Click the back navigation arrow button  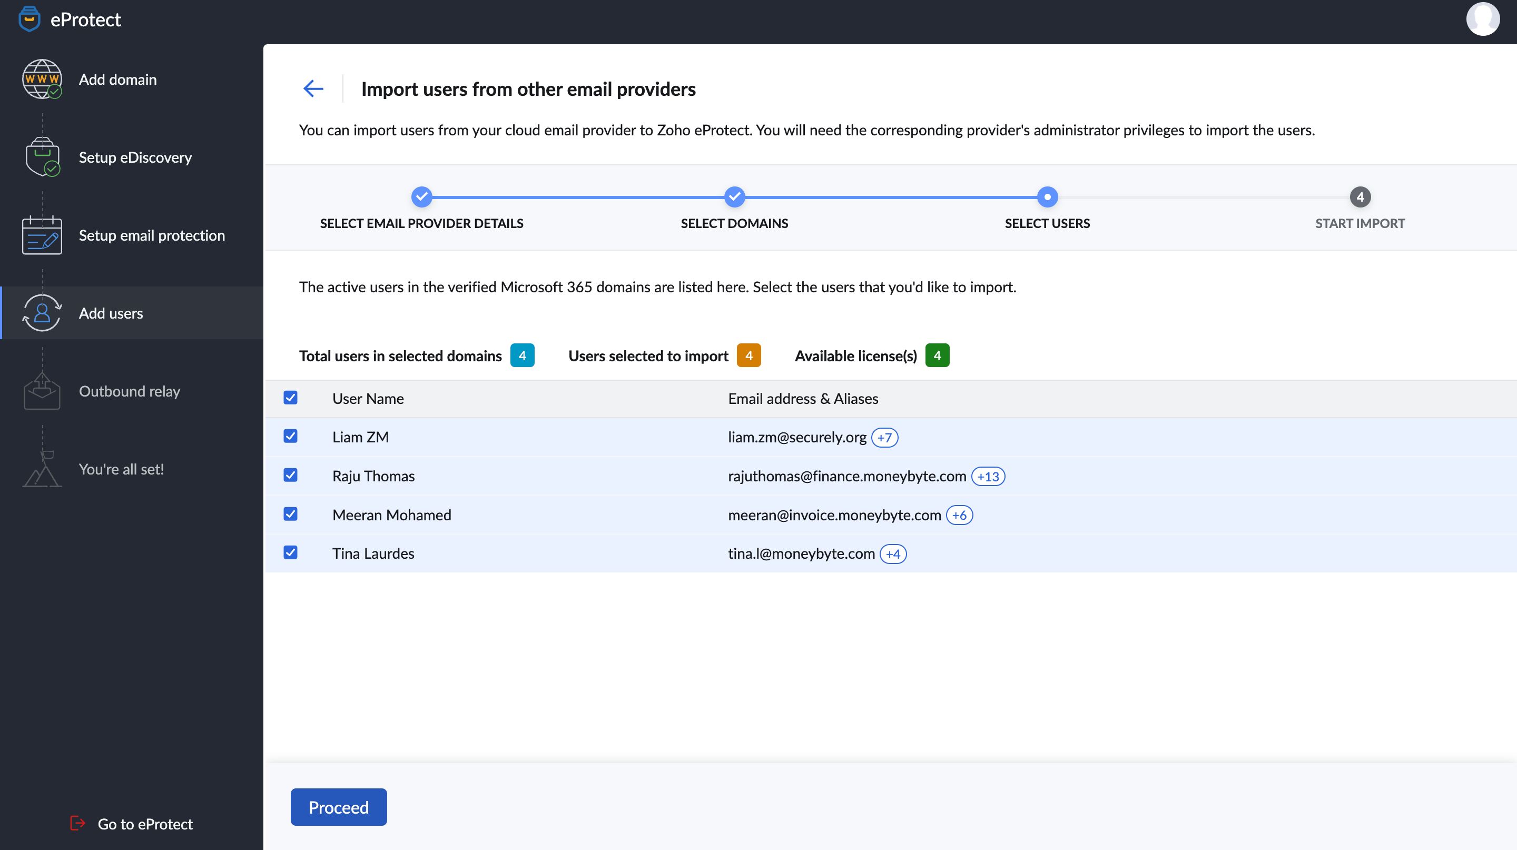pos(312,88)
